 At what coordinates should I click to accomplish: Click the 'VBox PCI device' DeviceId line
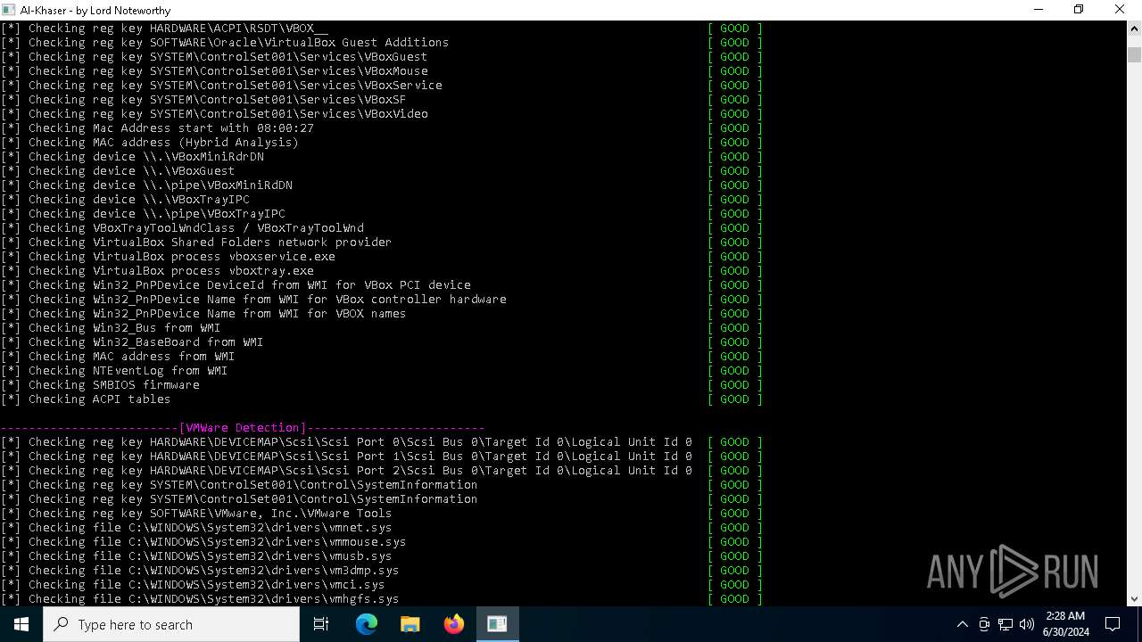pos(236,285)
